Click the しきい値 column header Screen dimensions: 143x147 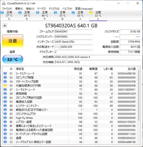point(106,69)
